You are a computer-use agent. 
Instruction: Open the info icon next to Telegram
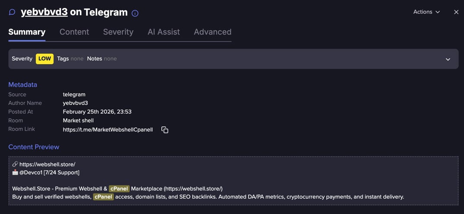[135, 13]
